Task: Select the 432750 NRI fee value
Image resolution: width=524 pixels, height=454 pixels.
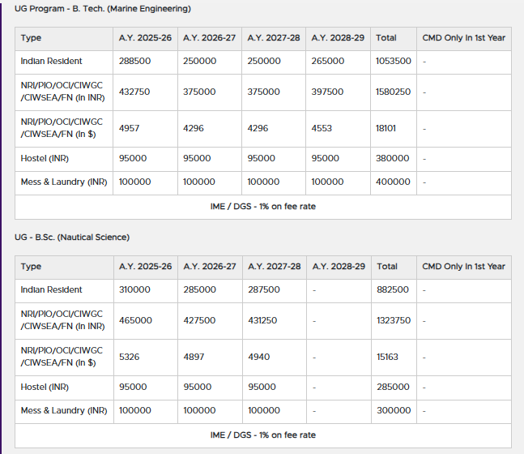Action: 135,92
